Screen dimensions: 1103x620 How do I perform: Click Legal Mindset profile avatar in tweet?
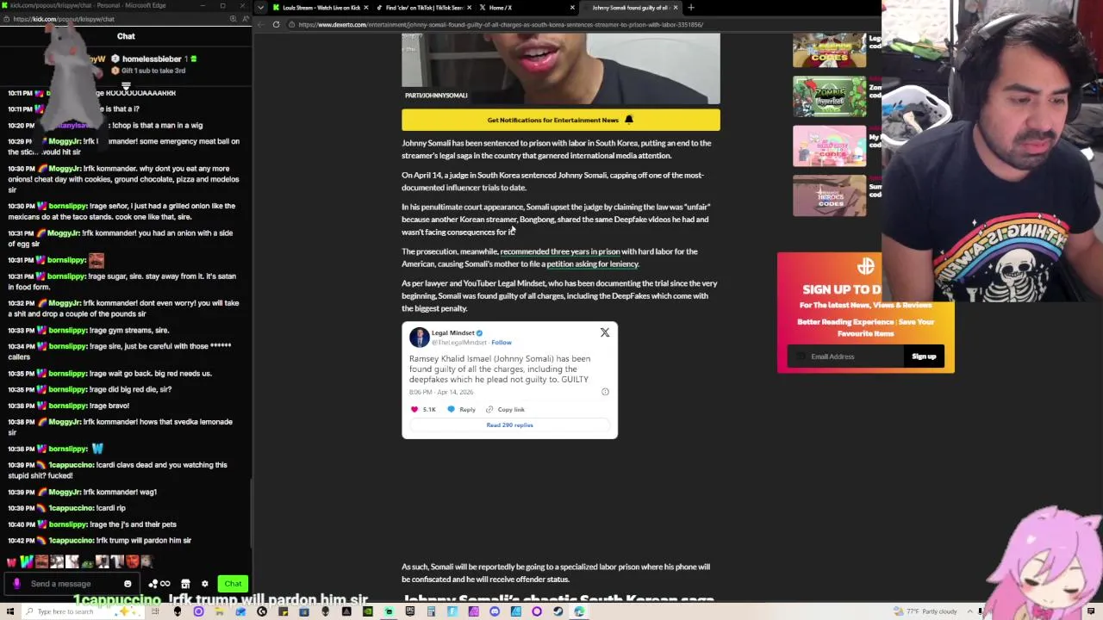click(419, 338)
